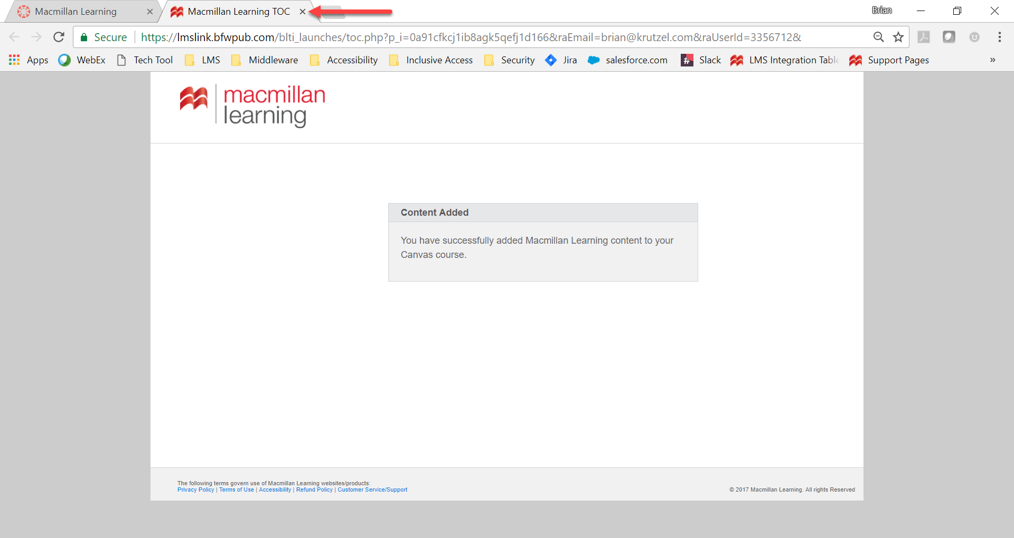Open the Refund Policy footer link
This screenshot has width=1014, height=538.
(314, 490)
